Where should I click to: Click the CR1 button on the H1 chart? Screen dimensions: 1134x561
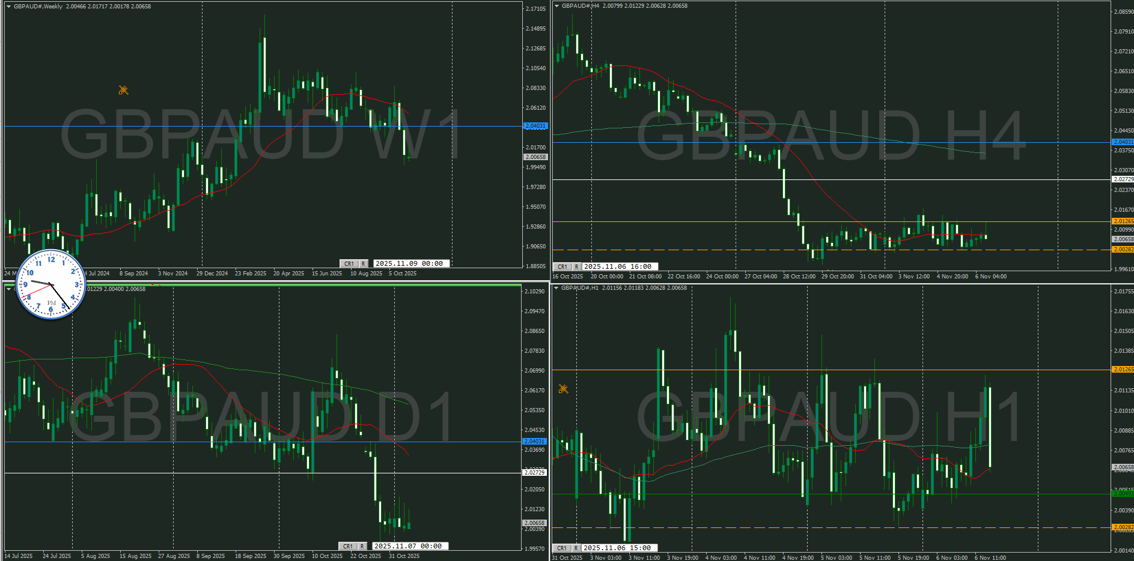pos(561,548)
